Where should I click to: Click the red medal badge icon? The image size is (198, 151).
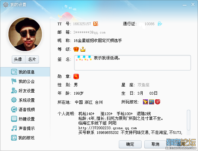click(76, 77)
